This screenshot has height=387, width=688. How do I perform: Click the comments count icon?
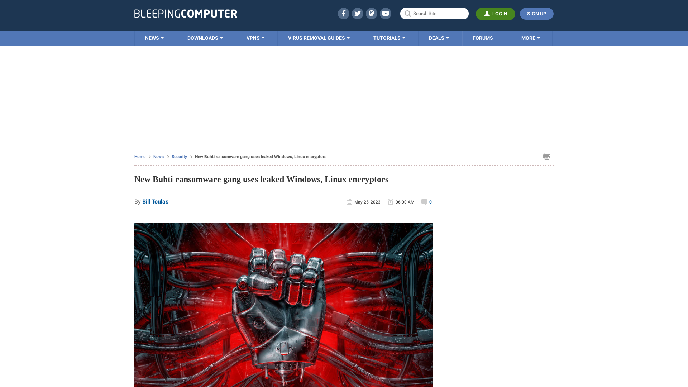424,202
